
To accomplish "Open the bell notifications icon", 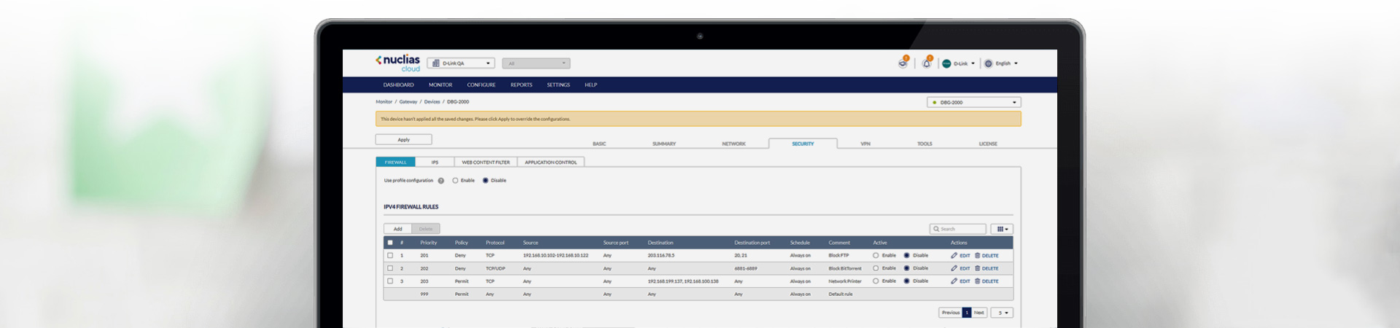I will (x=926, y=63).
